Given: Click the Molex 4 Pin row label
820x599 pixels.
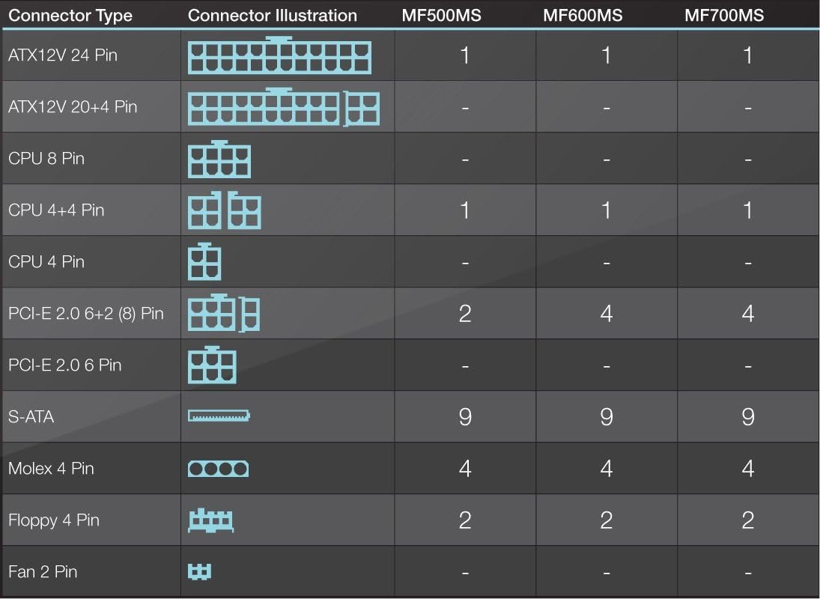Looking at the screenshot, I should (x=51, y=469).
